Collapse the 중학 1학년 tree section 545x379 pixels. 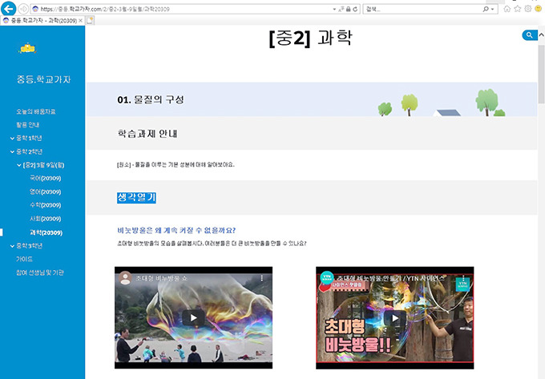12,139
